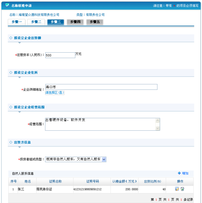Click the 注册资本 input field containing 500
Viewport: 202px width, 203px height.
[60, 55]
